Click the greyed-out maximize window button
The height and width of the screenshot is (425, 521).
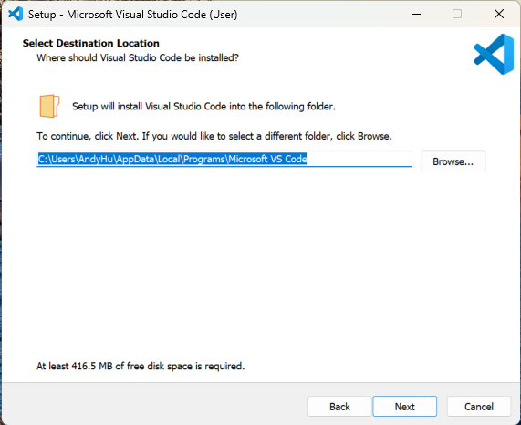[457, 14]
